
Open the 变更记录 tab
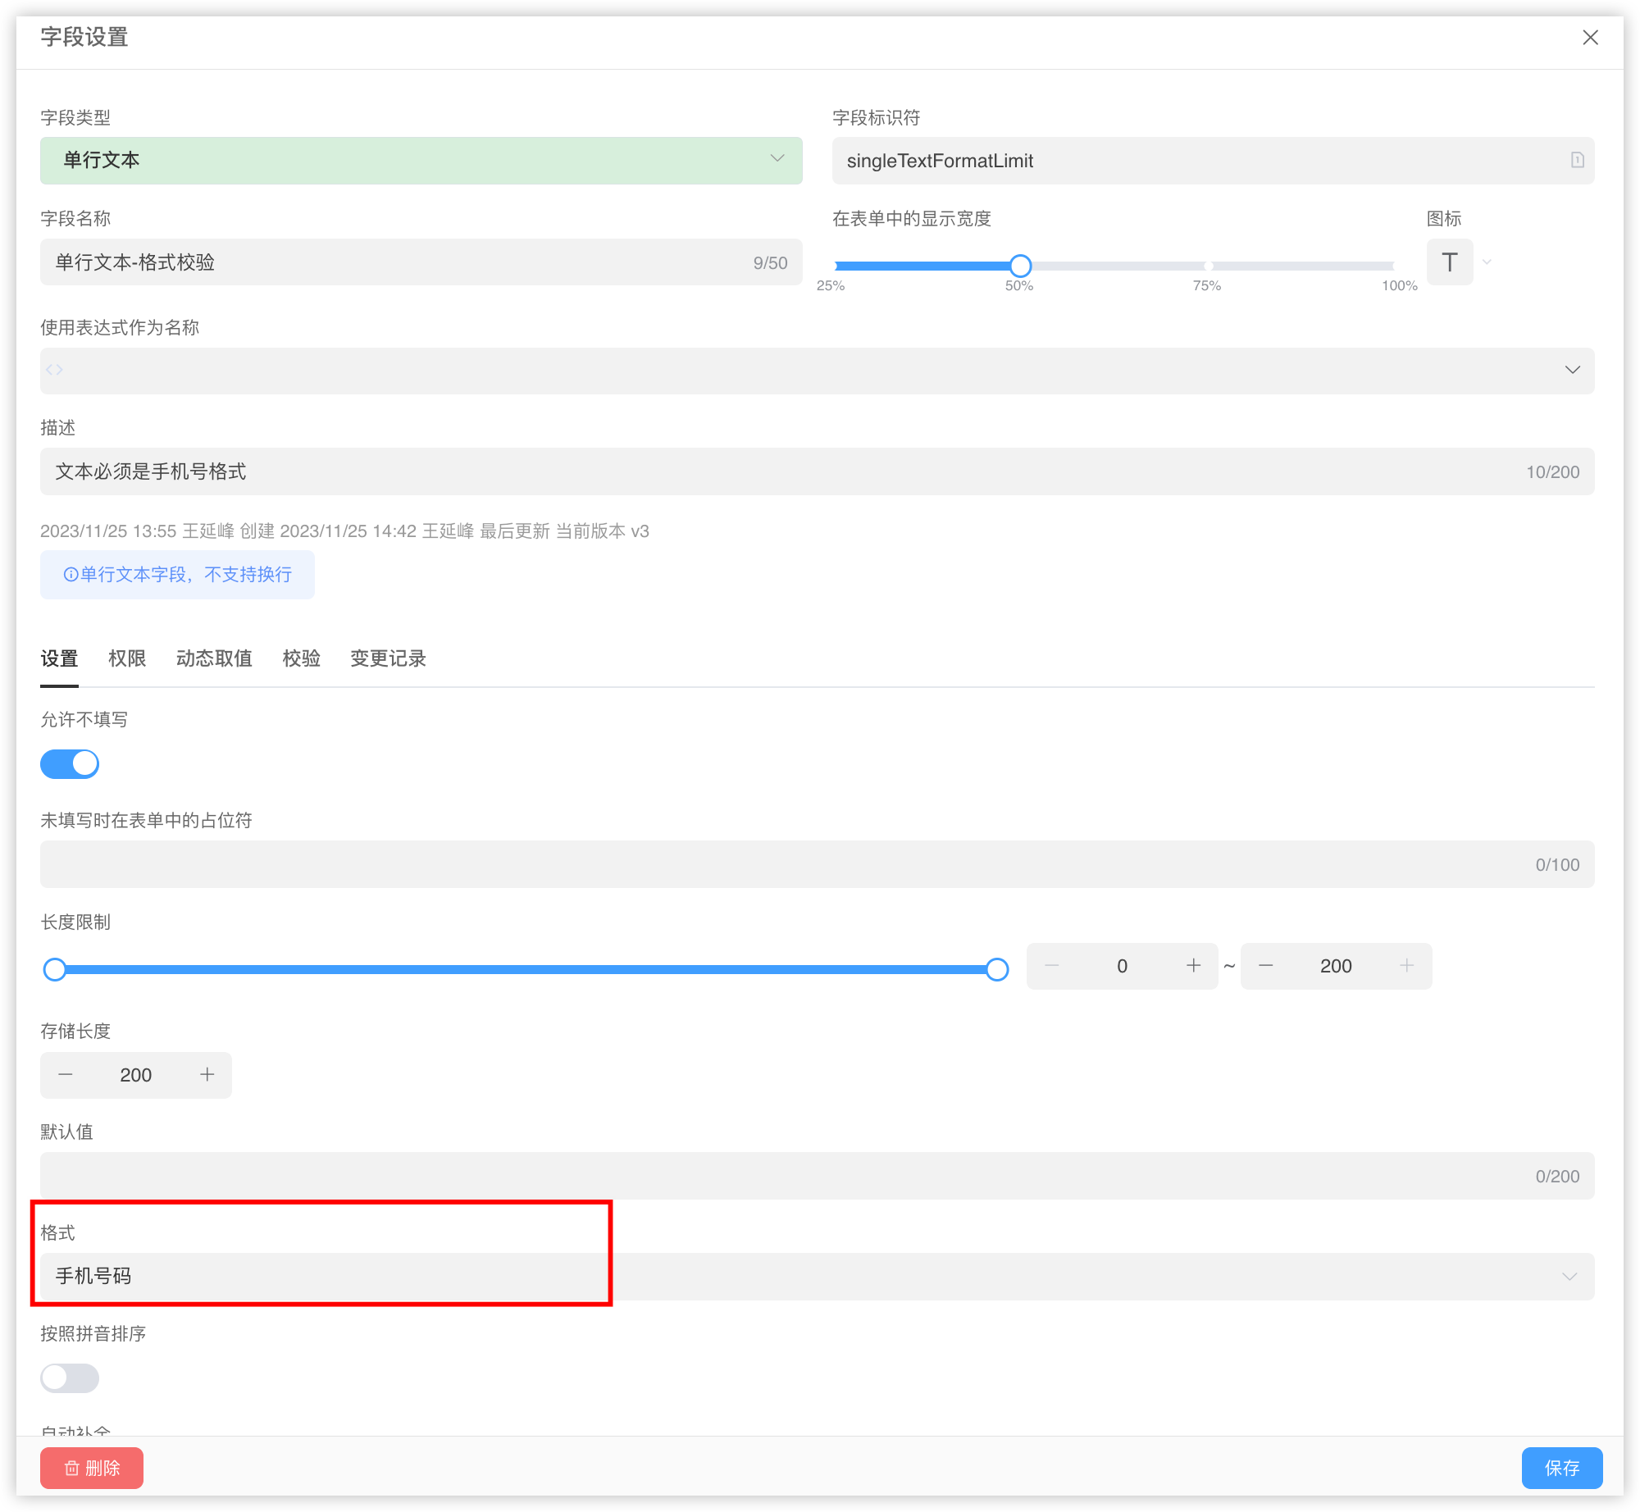[388, 658]
